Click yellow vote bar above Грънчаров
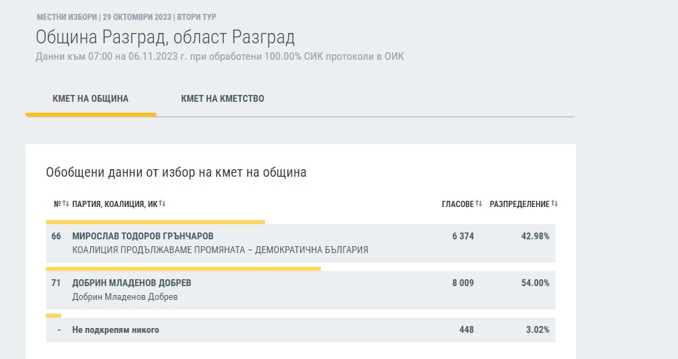The height and width of the screenshot is (359, 678). 155,222
